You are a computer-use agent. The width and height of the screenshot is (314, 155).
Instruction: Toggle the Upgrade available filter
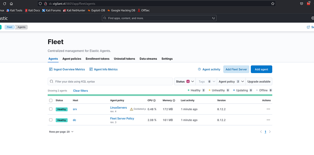259,82
